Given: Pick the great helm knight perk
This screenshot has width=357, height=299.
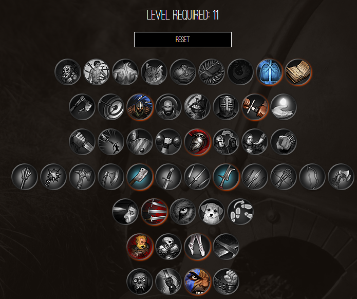Looking at the screenshot, I should 226,107.
